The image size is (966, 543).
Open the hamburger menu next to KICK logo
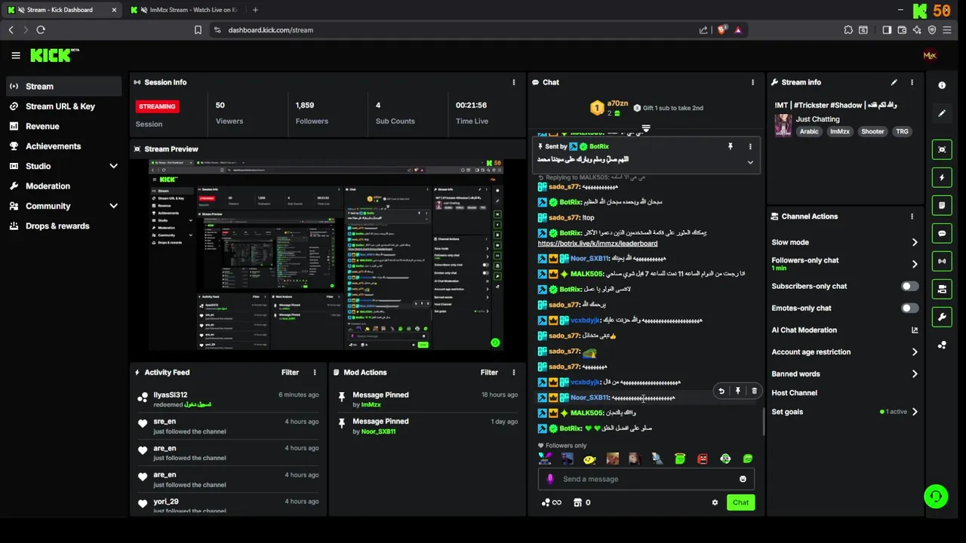pyautogui.click(x=16, y=55)
